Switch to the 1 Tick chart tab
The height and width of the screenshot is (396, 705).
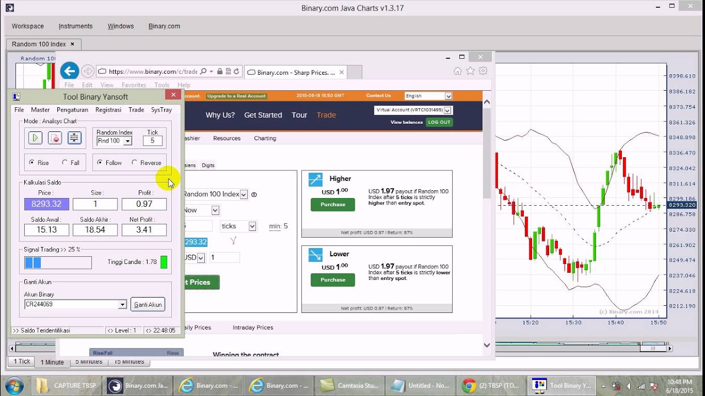point(21,361)
